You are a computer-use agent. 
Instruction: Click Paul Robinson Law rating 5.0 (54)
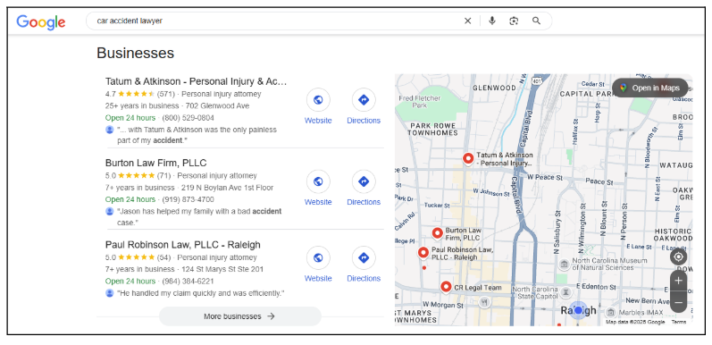point(138,257)
